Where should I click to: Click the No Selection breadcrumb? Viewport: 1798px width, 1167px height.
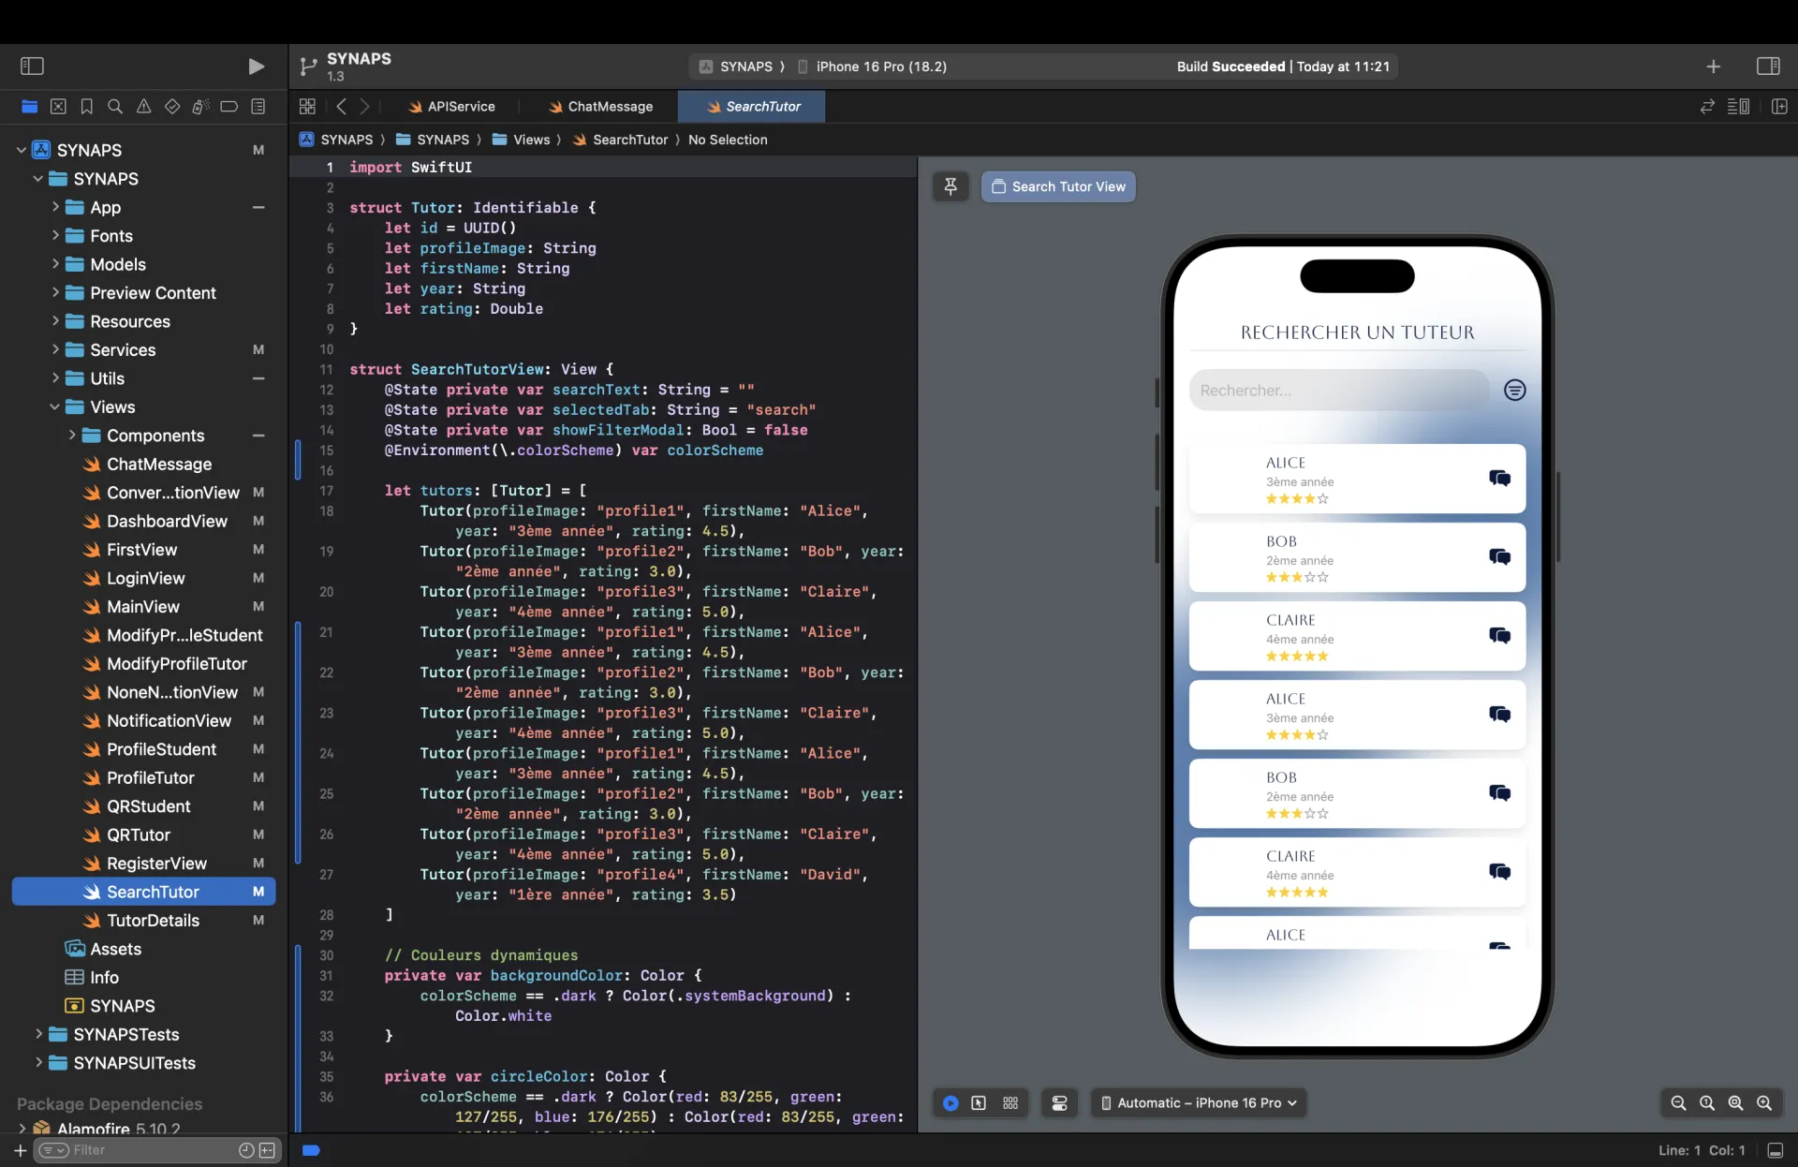[x=728, y=140]
